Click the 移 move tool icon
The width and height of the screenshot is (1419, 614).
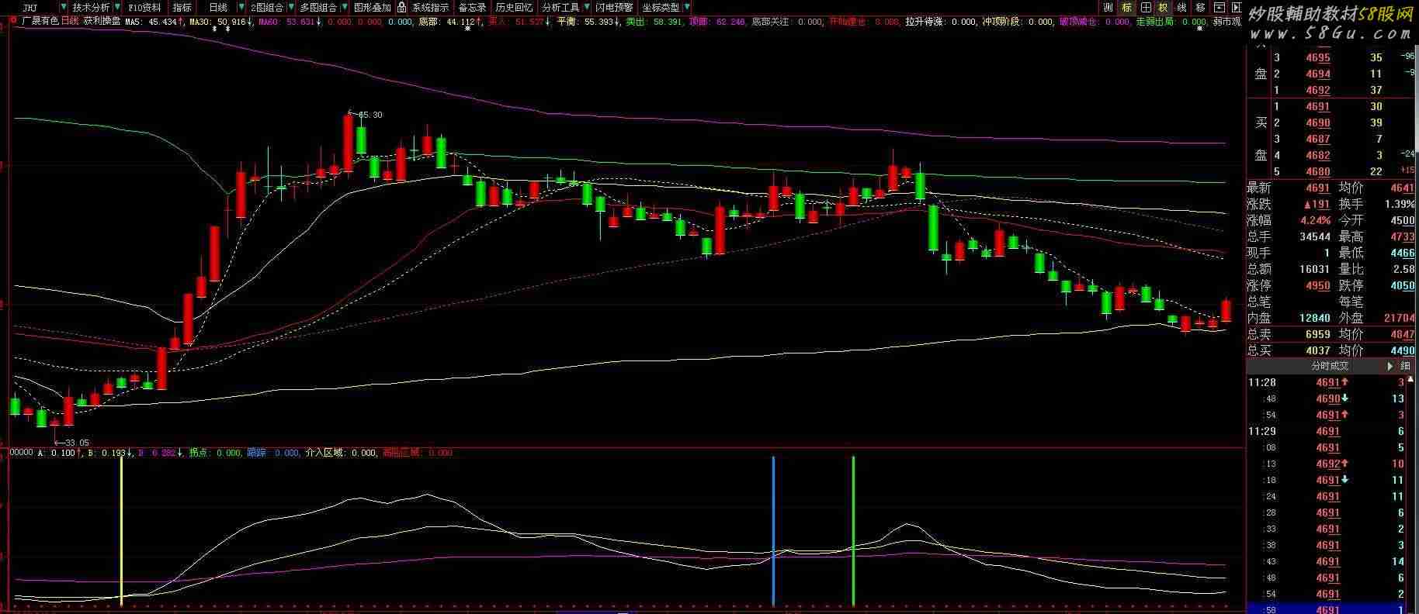(1200, 7)
